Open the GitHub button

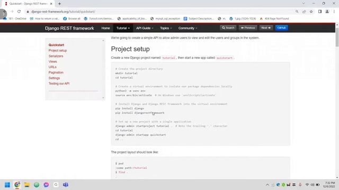281,28
